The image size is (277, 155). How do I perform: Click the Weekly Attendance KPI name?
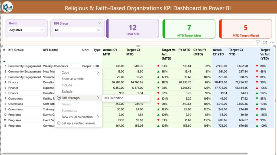click(x=56, y=66)
